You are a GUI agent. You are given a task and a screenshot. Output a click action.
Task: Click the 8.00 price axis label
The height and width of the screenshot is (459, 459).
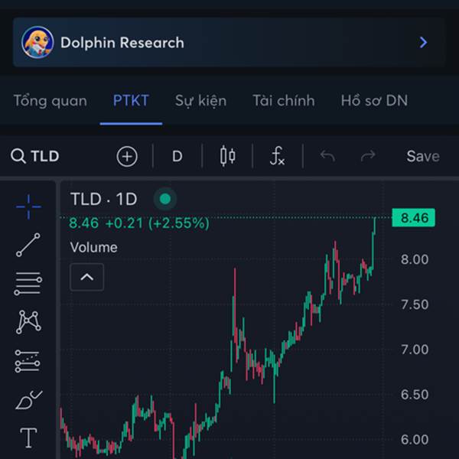pyautogui.click(x=415, y=259)
